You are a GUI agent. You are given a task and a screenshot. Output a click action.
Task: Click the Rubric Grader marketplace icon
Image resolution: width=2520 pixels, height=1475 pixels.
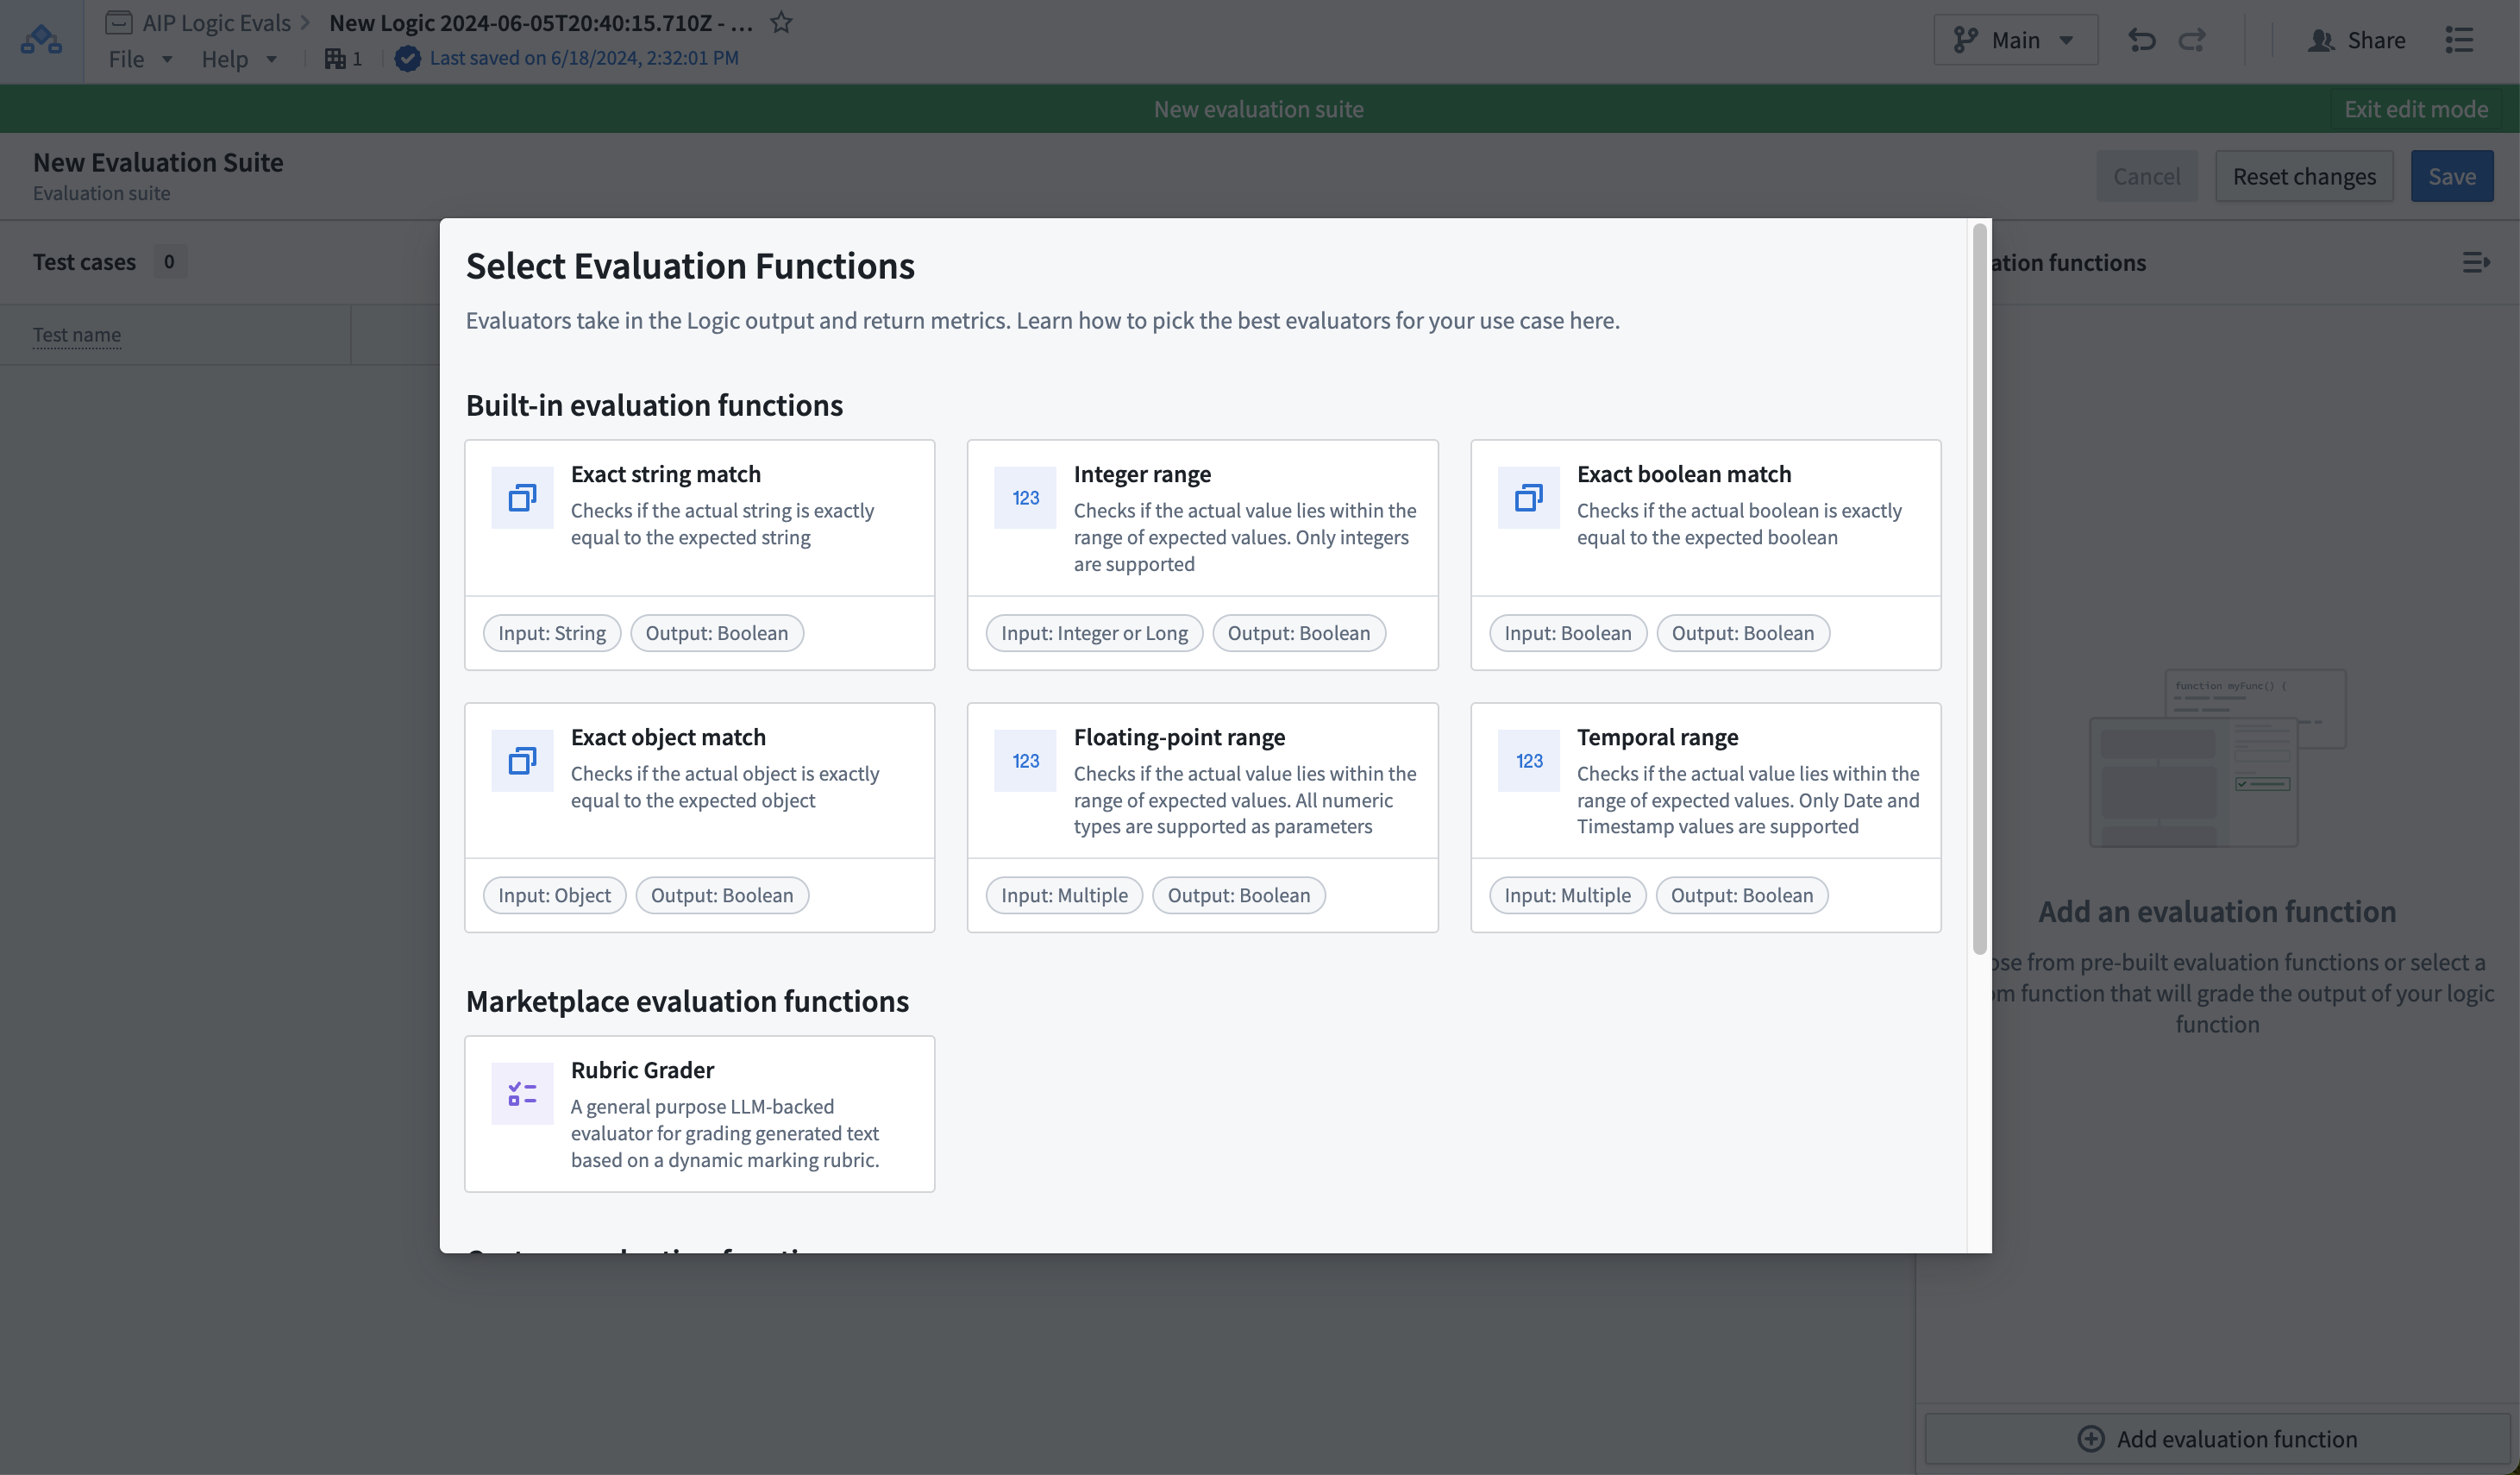click(521, 1092)
